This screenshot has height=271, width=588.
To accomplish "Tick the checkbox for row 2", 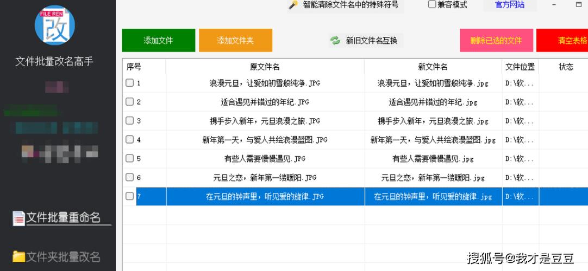I will point(129,102).
